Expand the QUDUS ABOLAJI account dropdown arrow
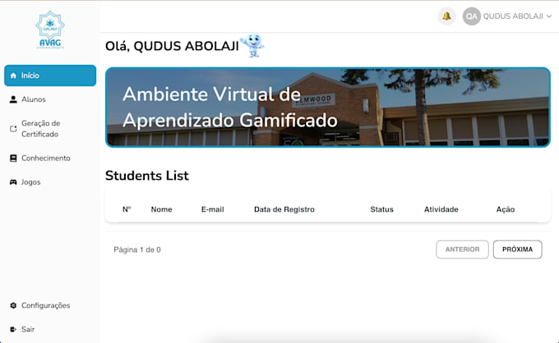559x343 pixels. pos(549,16)
